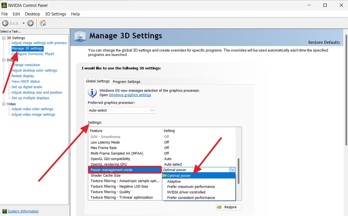Open Adjust video color settings
The image size is (348, 216).
[32, 109]
